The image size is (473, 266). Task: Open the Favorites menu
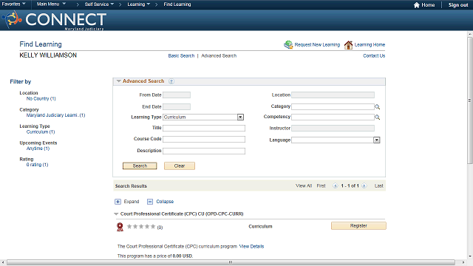(13, 4)
